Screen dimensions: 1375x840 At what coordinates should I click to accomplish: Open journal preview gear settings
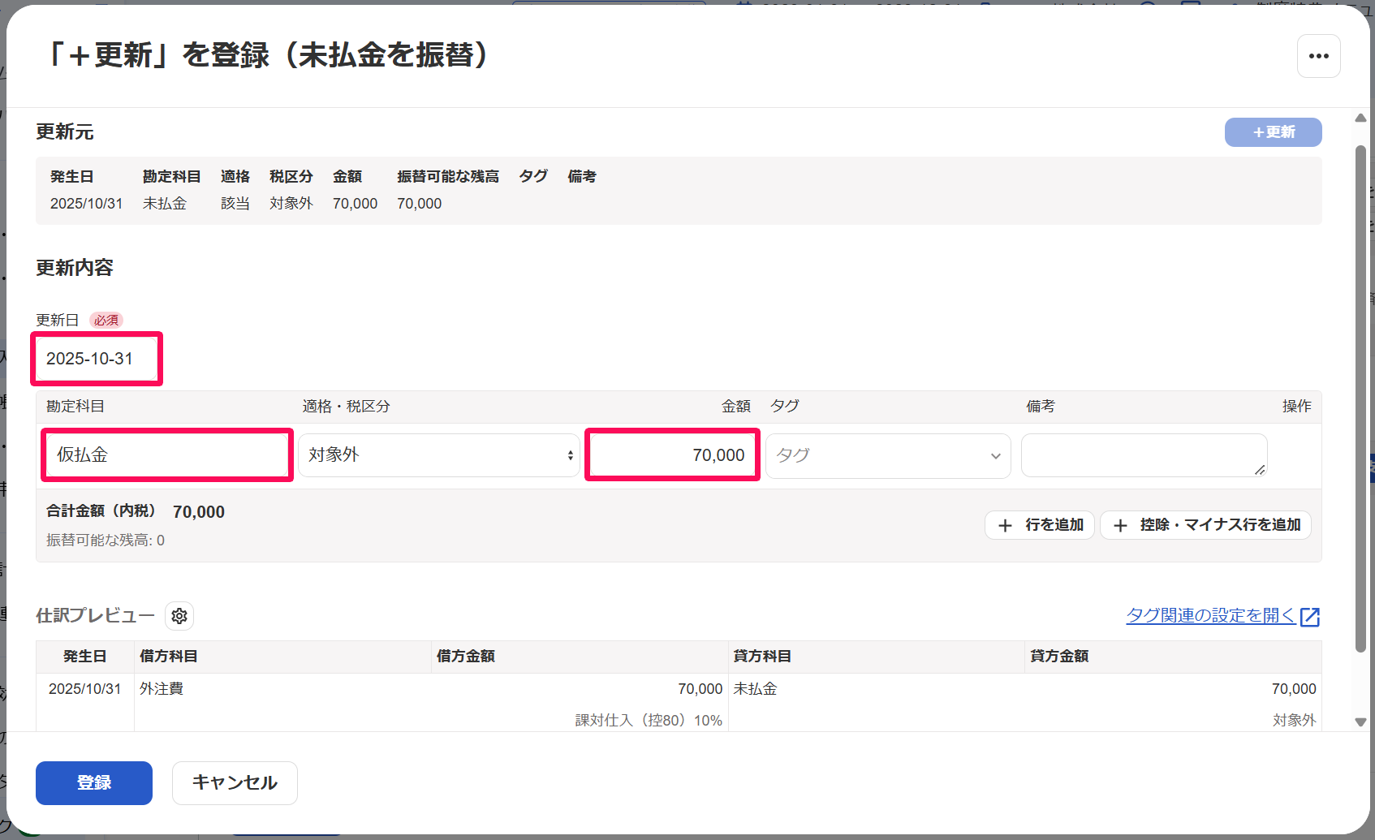click(x=179, y=616)
